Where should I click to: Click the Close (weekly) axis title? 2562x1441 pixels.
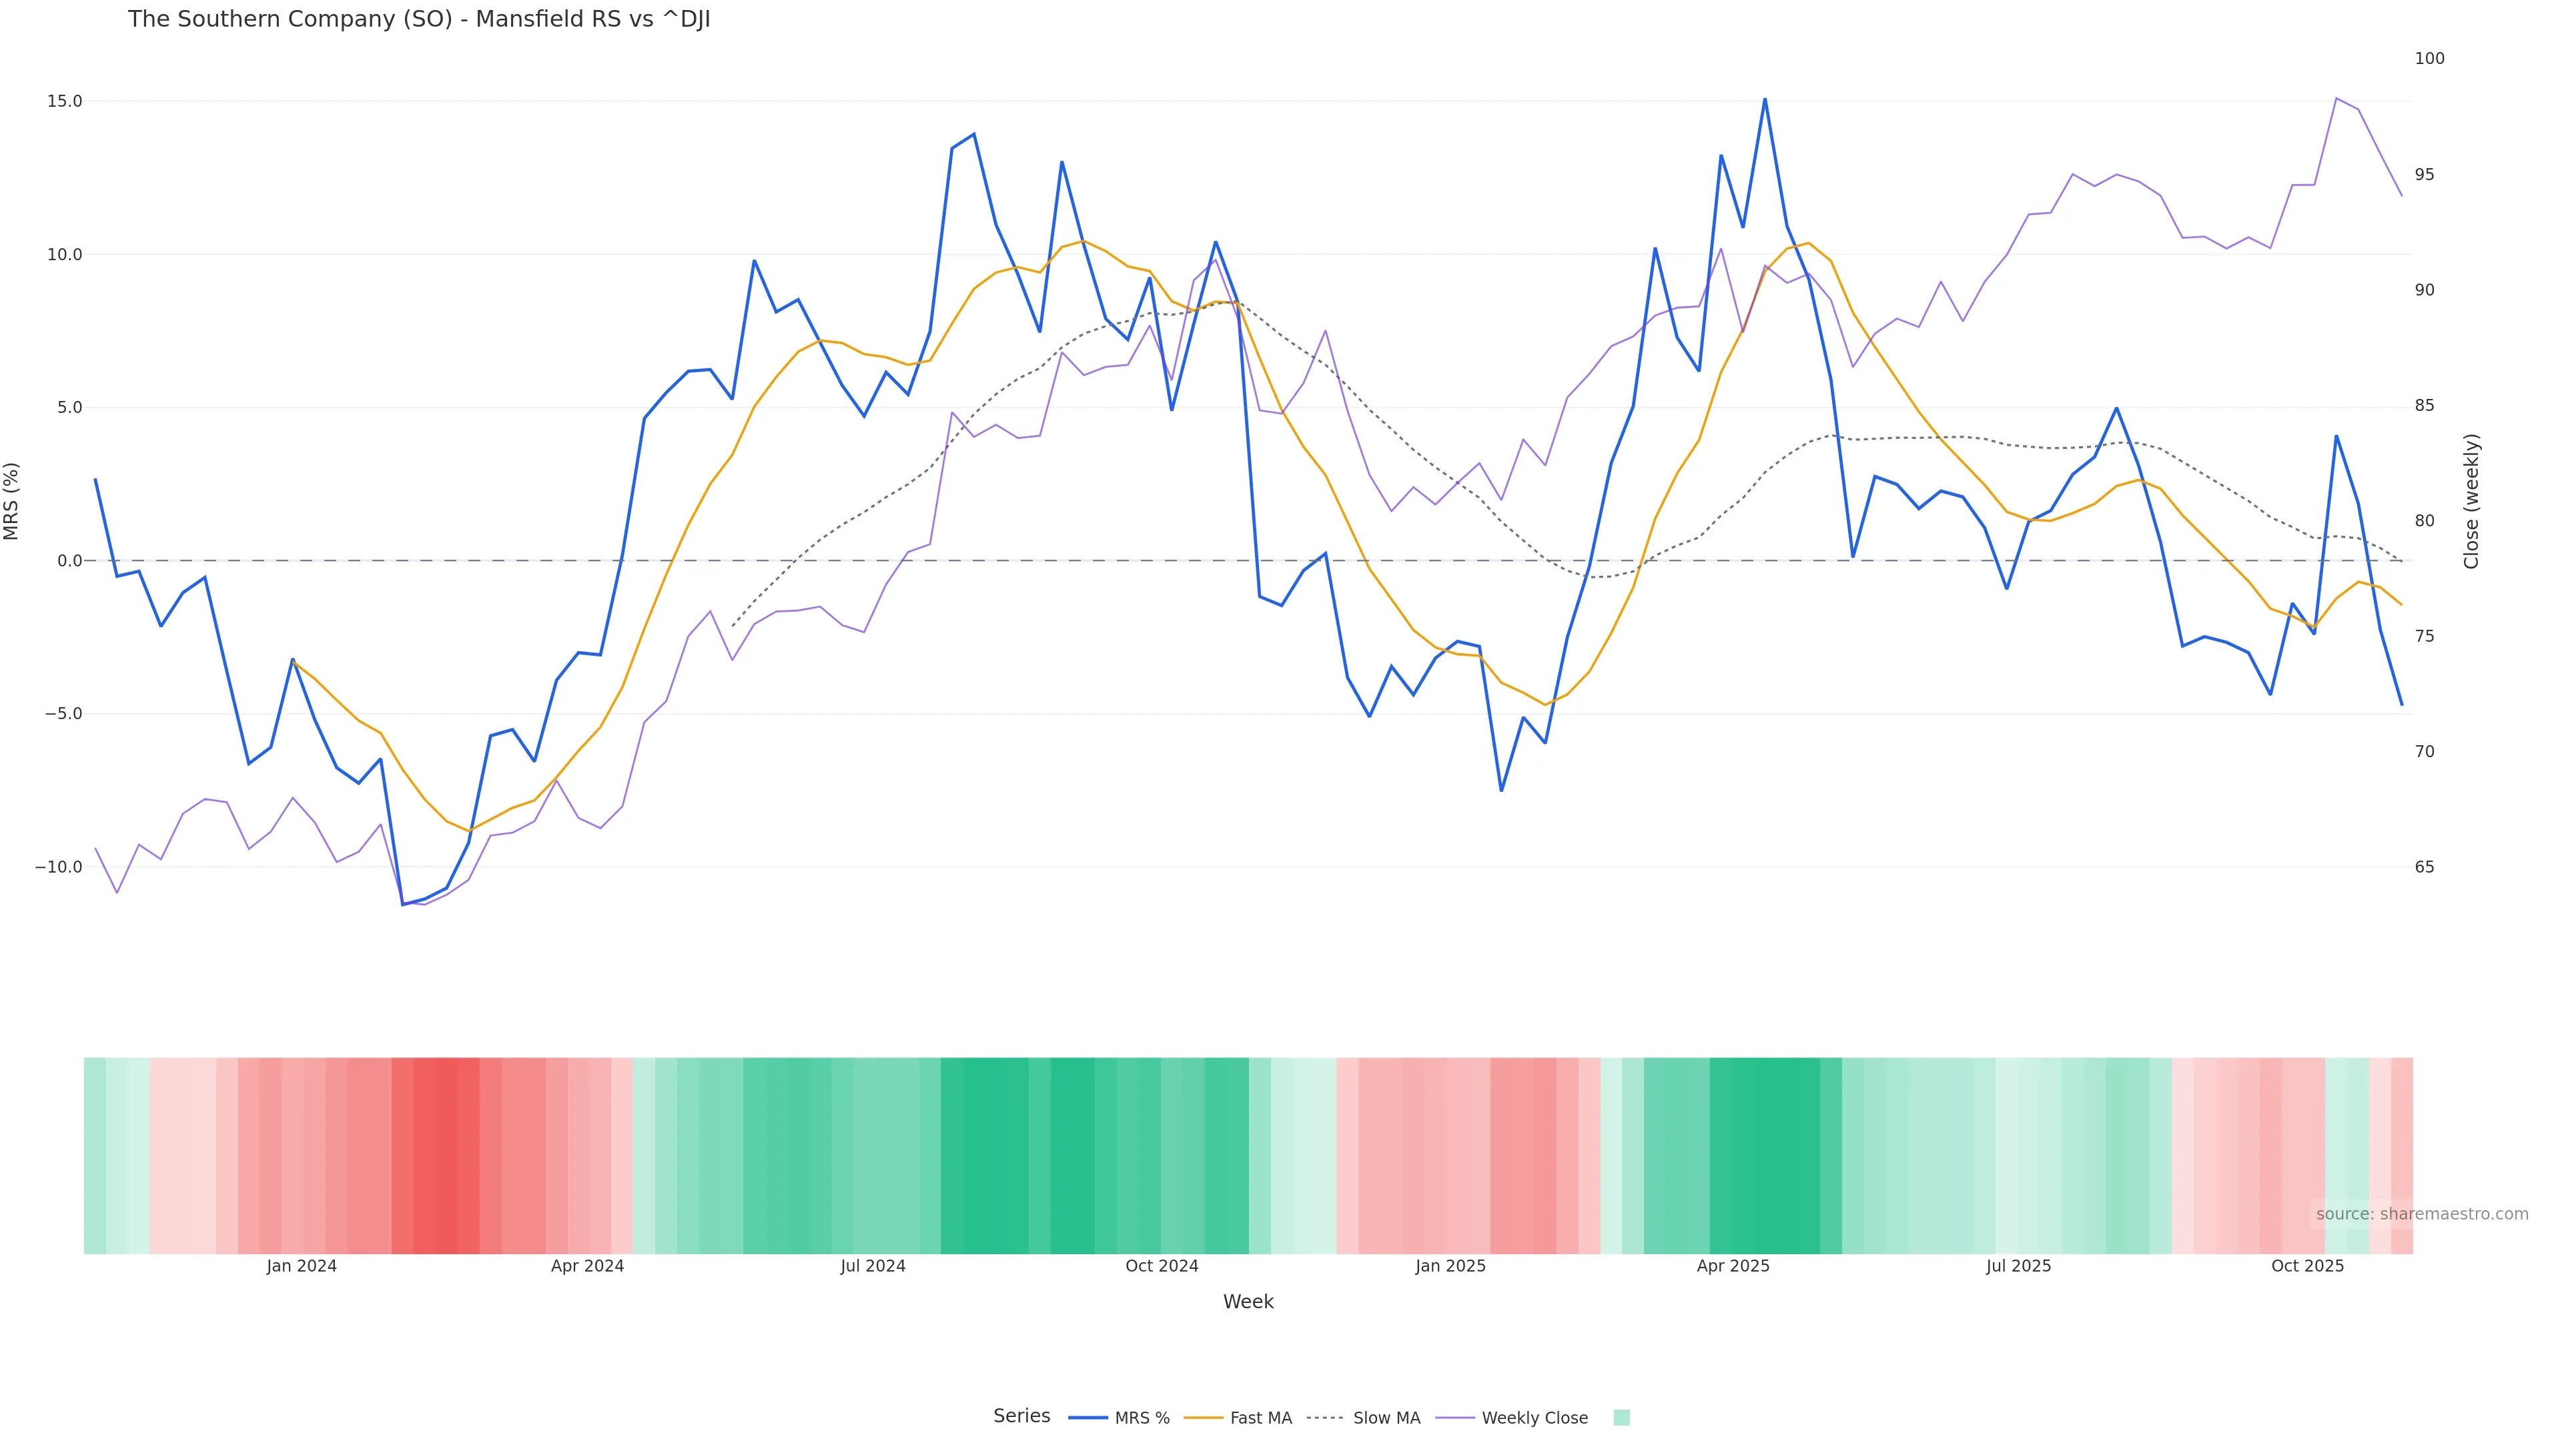[2471, 500]
